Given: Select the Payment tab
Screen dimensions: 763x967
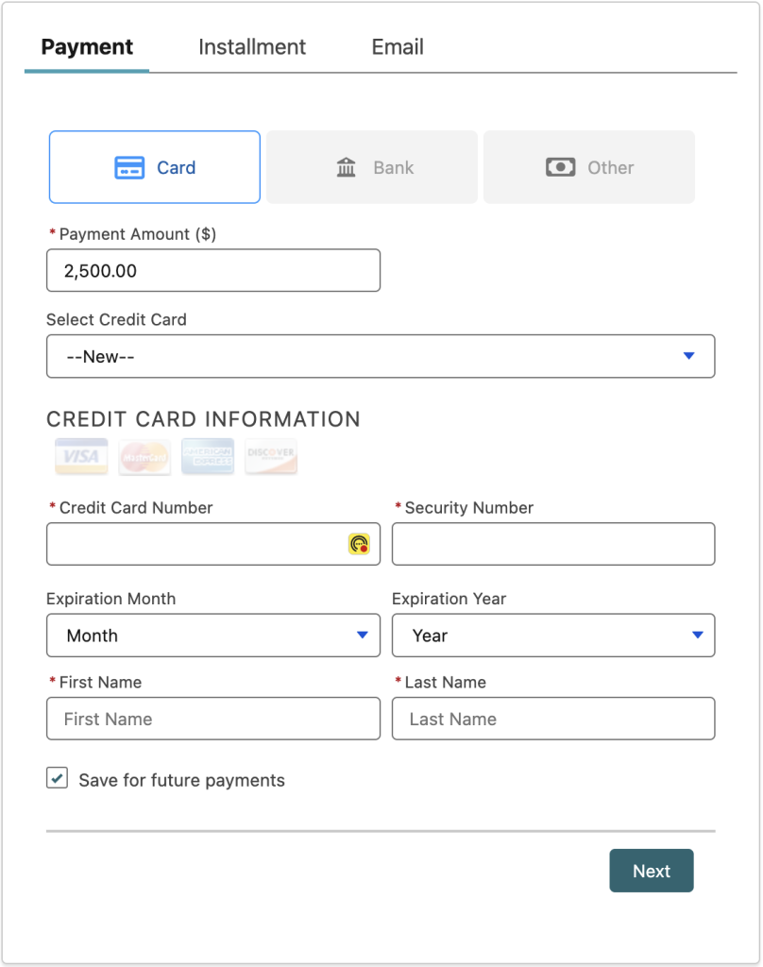Looking at the screenshot, I should tap(87, 47).
